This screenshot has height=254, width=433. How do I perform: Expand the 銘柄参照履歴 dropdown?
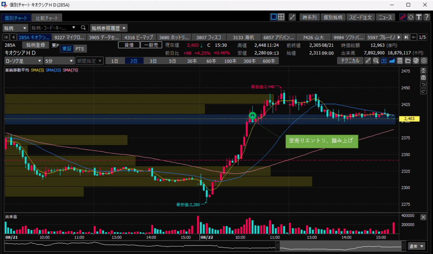(x=109, y=28)
